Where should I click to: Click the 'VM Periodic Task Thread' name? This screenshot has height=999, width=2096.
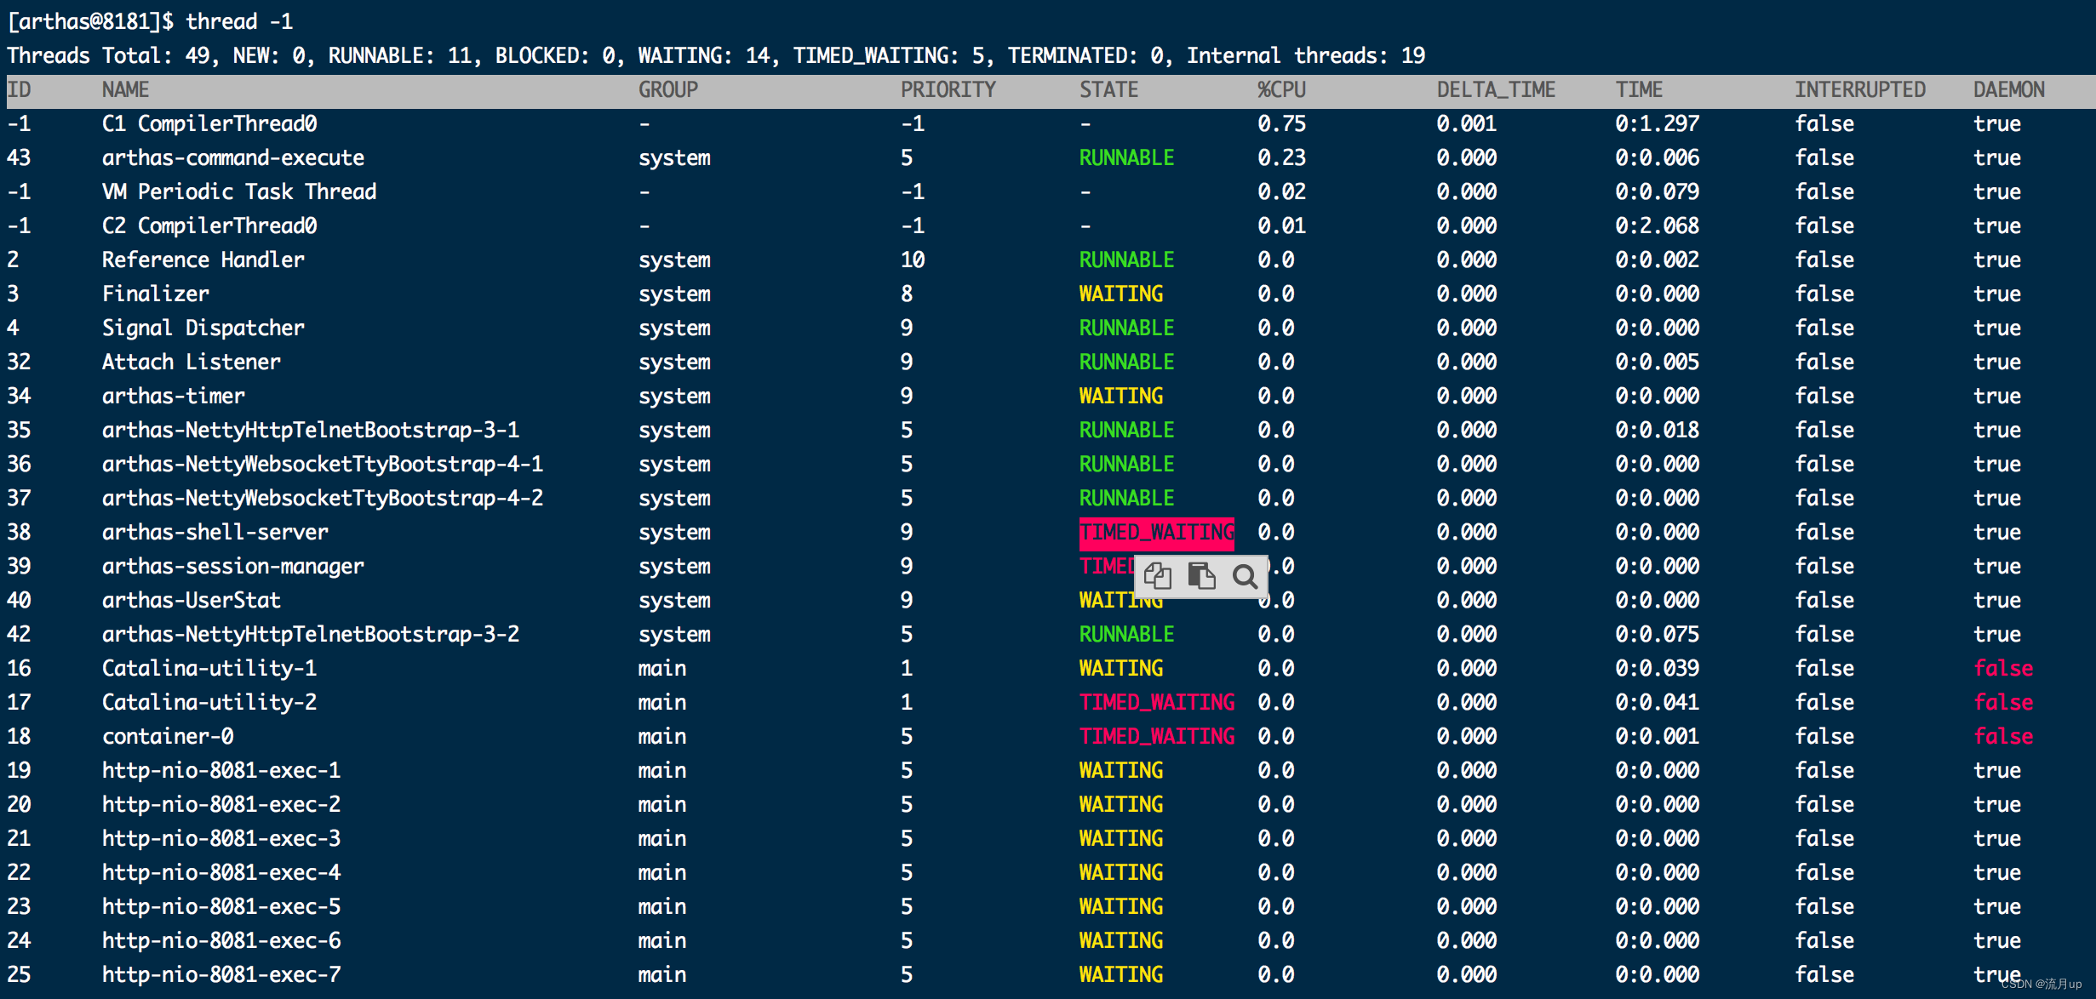pyautogui.click(x=239, y=192)
